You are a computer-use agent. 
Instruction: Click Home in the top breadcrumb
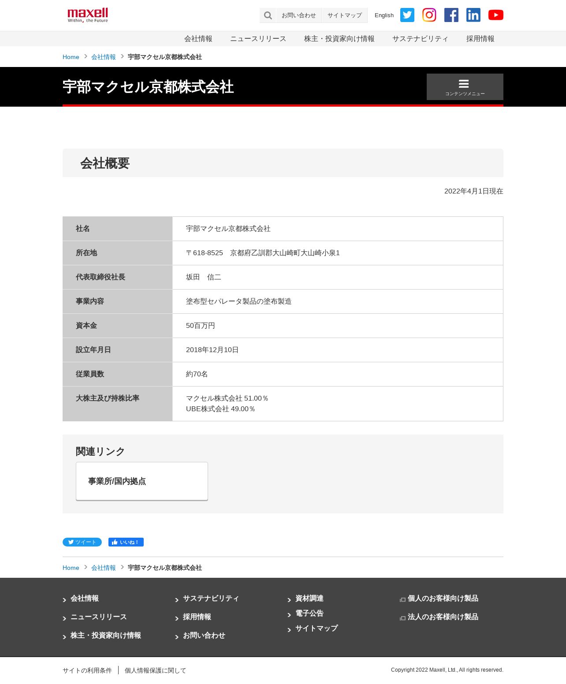click(71, 57)
